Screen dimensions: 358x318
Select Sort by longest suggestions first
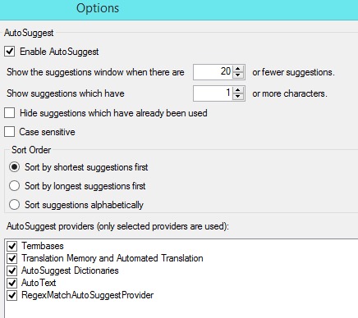click(x=14, y=186)
